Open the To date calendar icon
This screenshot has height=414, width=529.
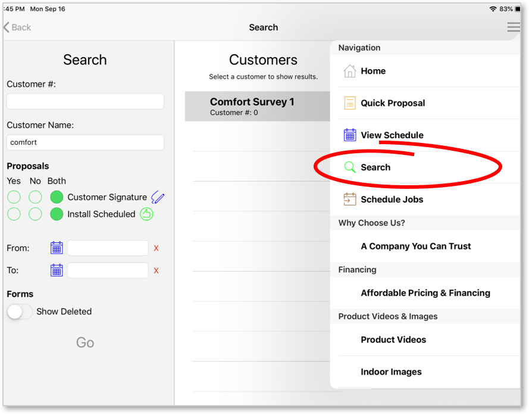click(x=57, y=270)
